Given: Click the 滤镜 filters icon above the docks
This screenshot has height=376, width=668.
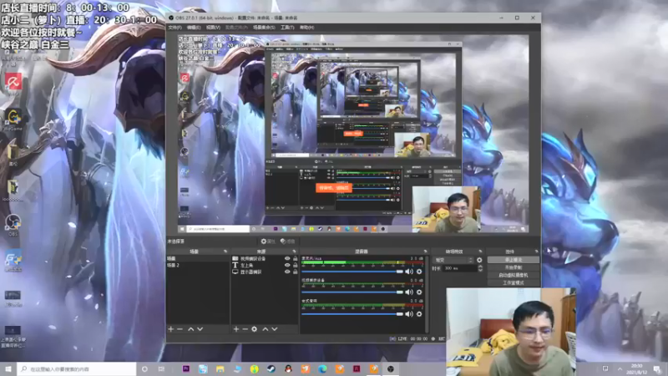Looking at the screenshot, I should tap(287, 241).
